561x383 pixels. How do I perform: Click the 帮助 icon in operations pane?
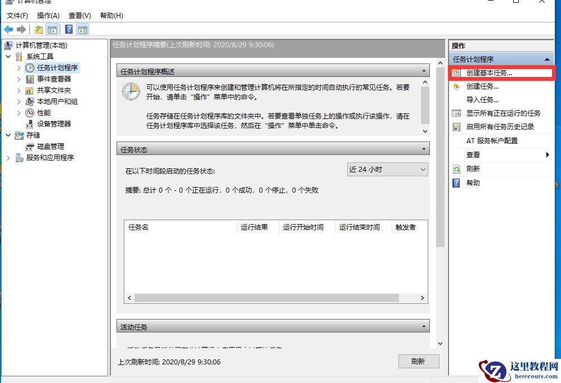coord(456,183)
